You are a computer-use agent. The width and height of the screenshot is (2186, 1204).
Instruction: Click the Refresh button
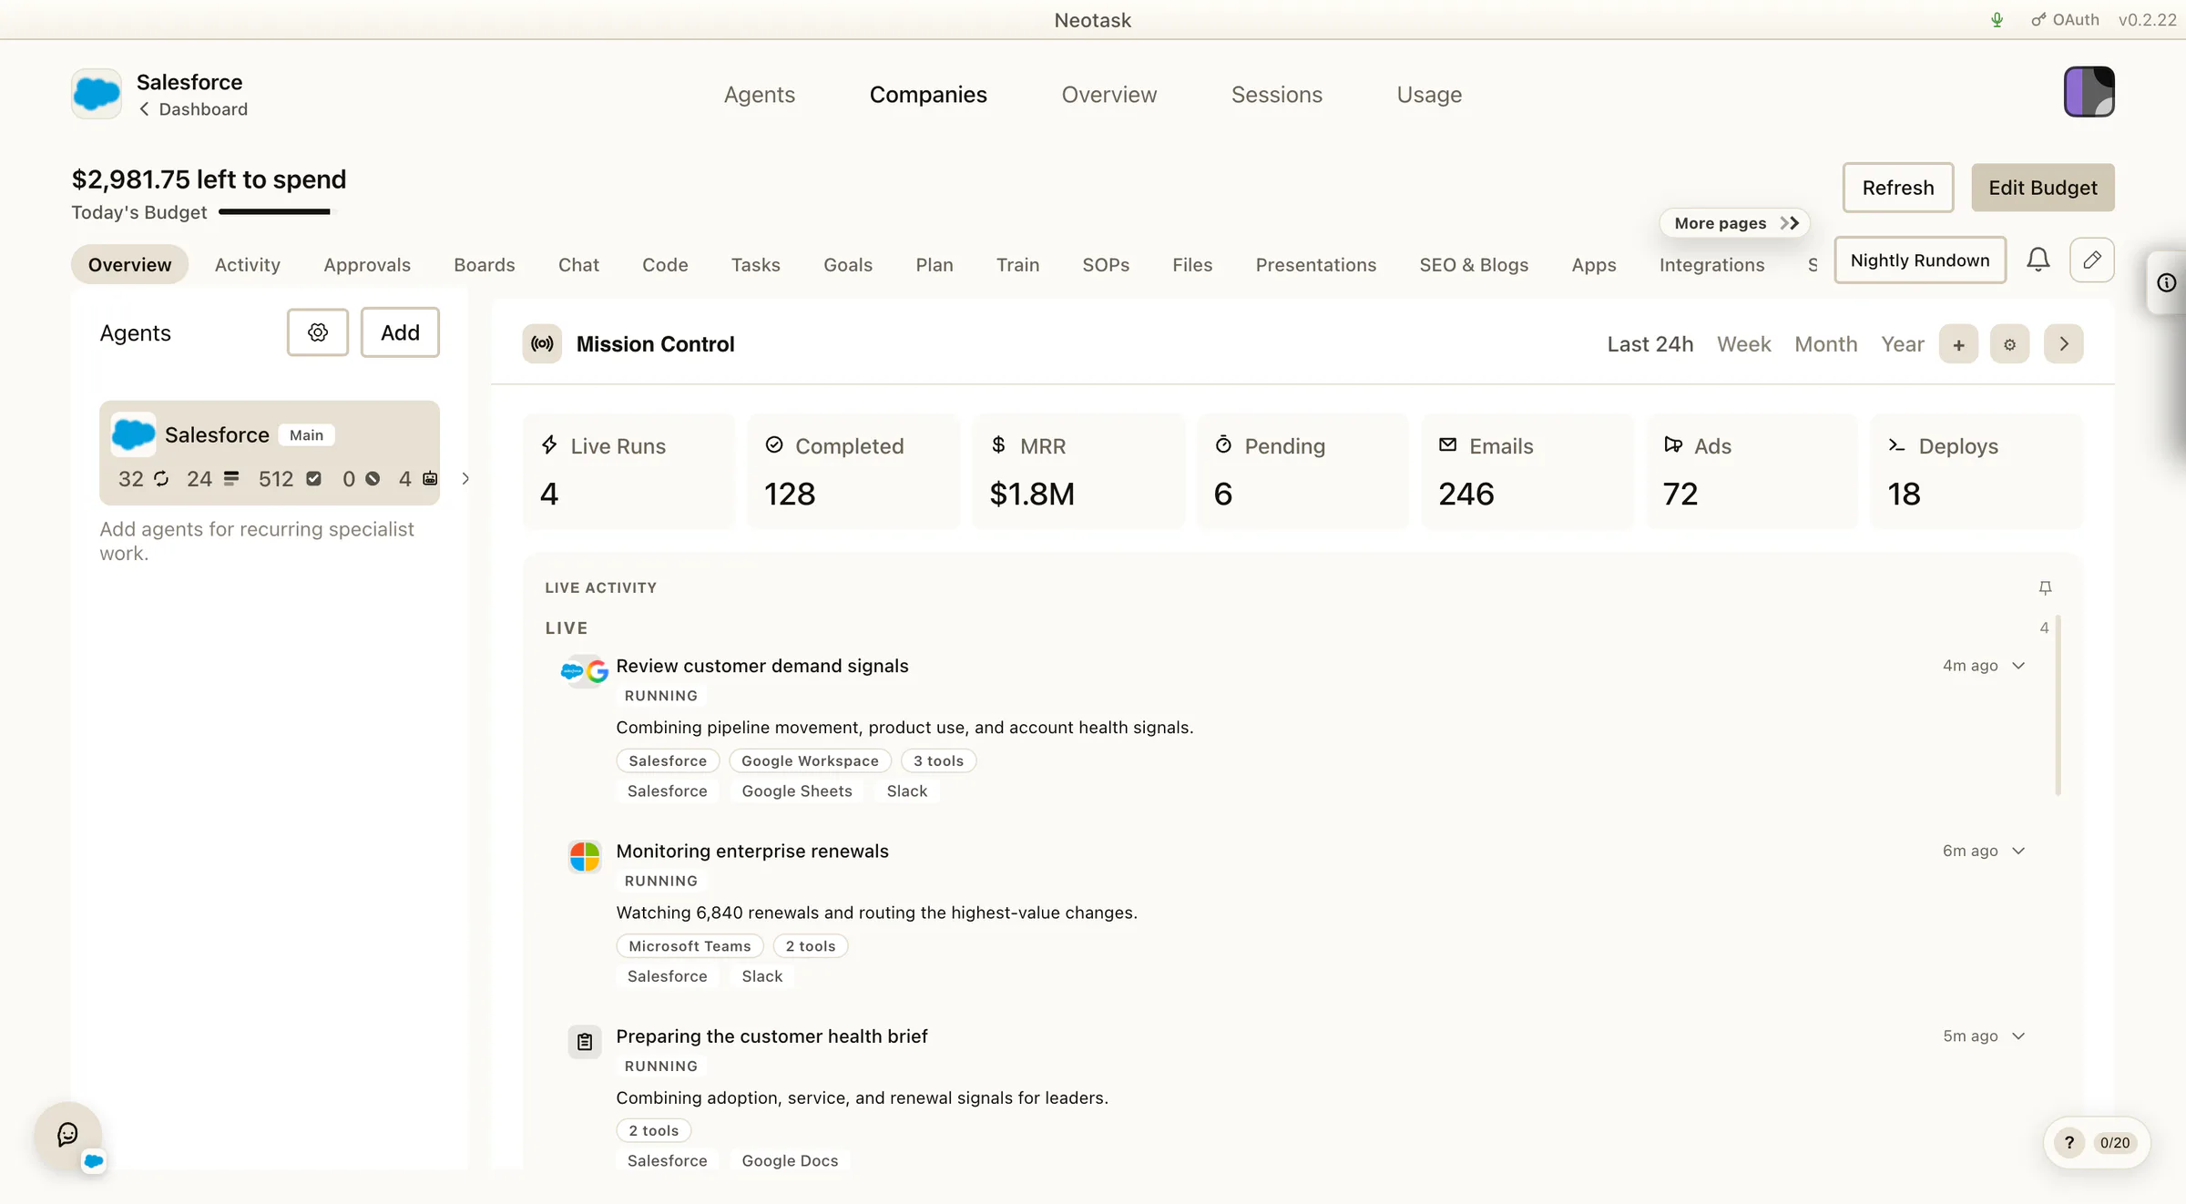1898,188
